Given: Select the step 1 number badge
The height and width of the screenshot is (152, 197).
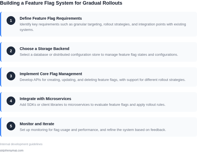Looking at the screenshot, I should pyautogui.click(x=11, y=21).
